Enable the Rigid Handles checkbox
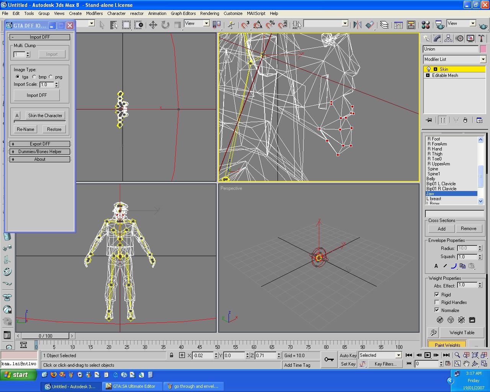 click(437, 302)
